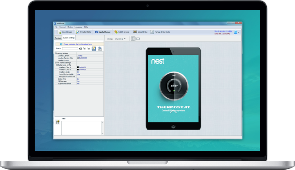This screenshot has width=295, height=170.
Task: Open Manage Online Books
Action: 160,32
